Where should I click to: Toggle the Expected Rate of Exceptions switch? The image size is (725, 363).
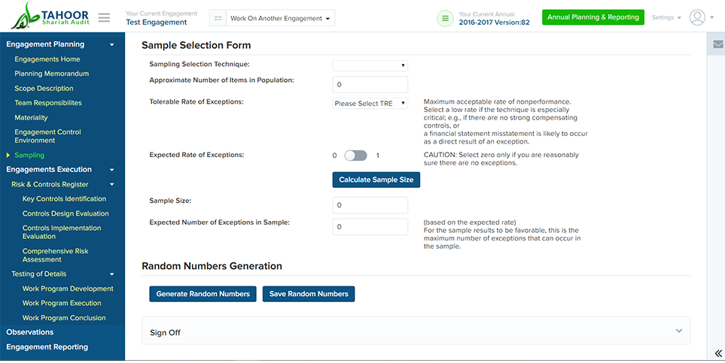click(355, 156)
